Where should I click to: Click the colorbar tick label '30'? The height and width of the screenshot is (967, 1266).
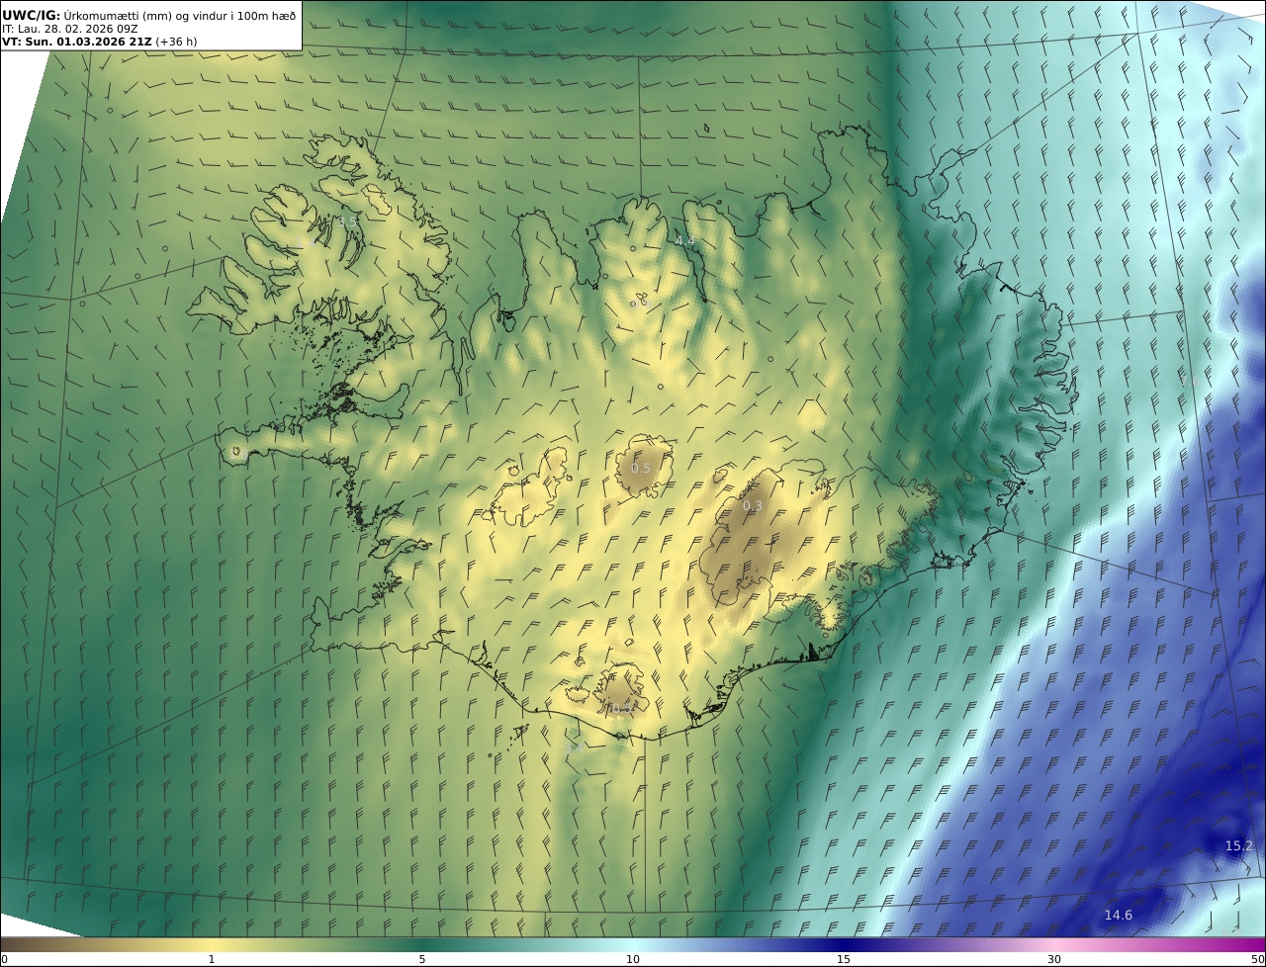point(1054,959)
